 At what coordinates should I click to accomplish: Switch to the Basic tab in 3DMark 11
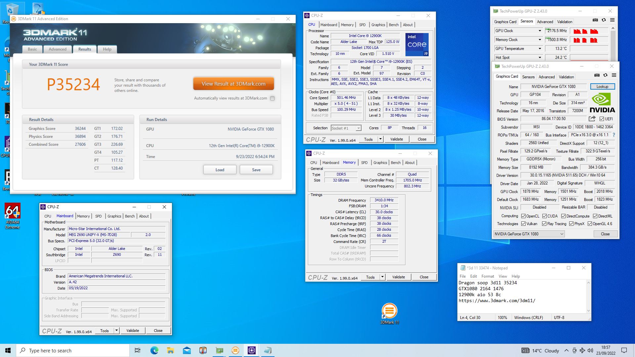(32, 49)
